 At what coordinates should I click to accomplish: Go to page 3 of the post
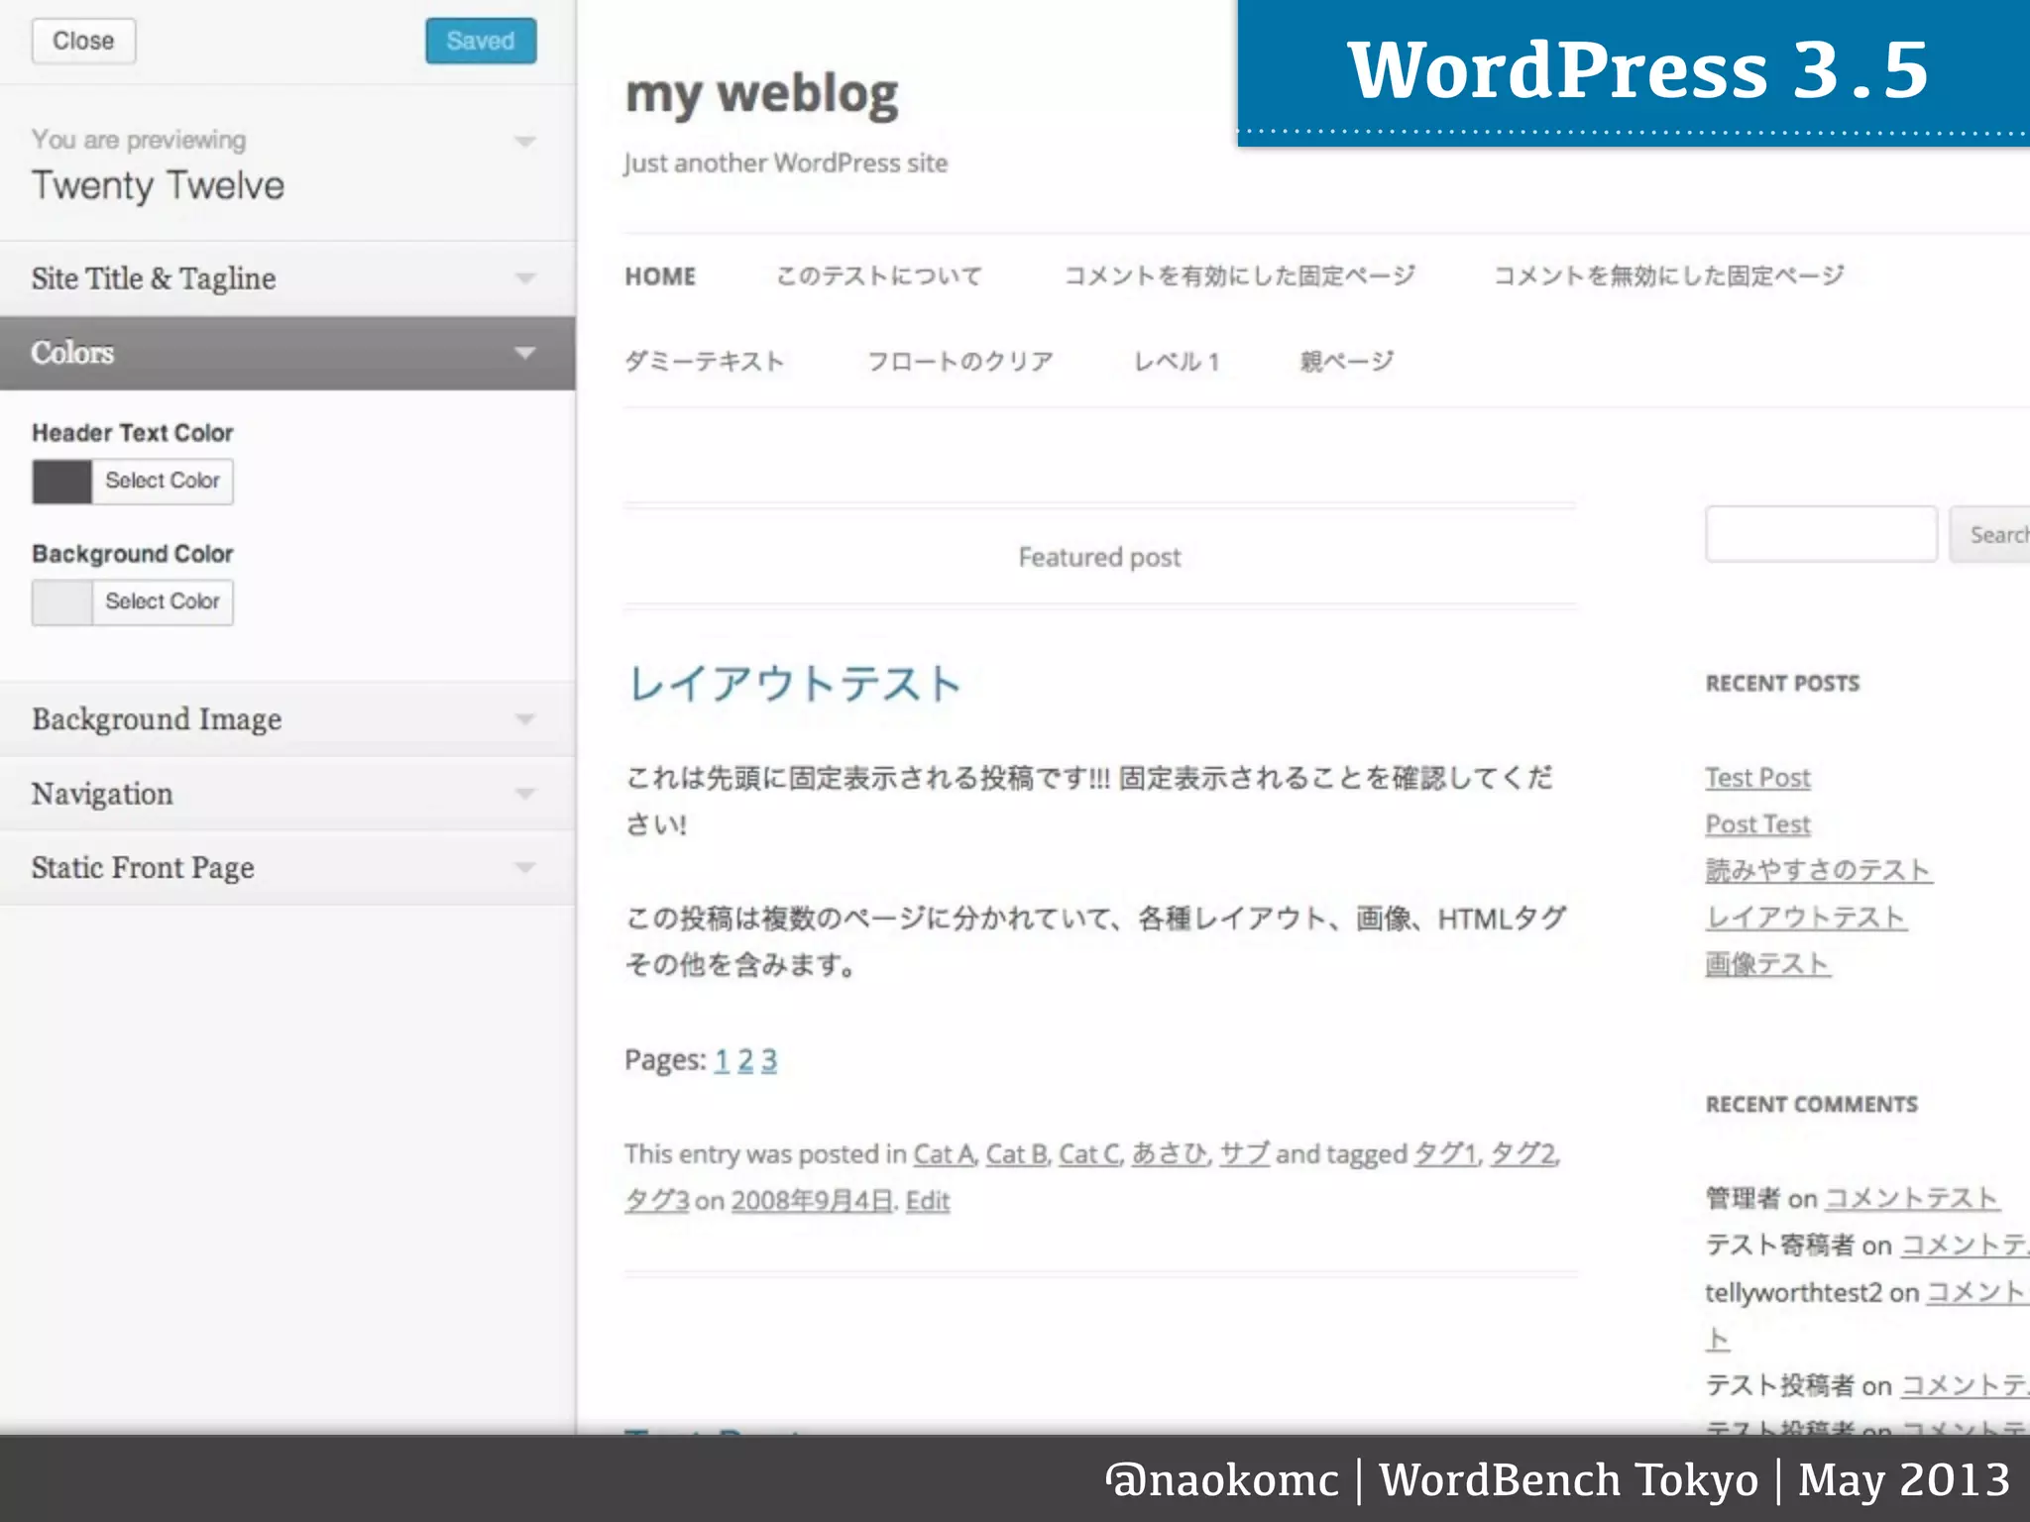(769, 1061)
